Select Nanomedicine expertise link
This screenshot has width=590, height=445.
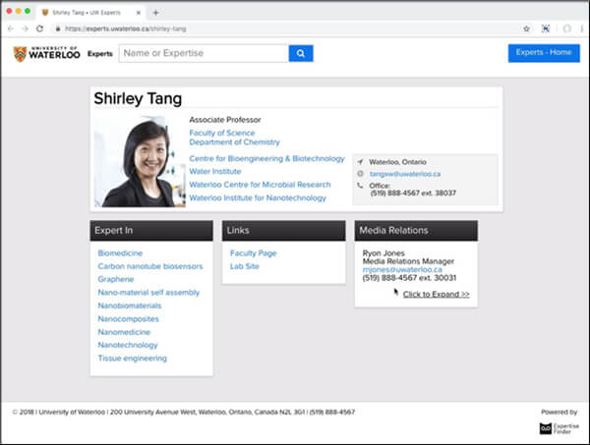(x=124, y=332)
